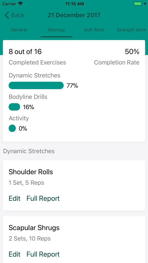Viewport: 148px width, 263px height.
Task: Select the Warmup tab
Action: click(x=56, y=30)
